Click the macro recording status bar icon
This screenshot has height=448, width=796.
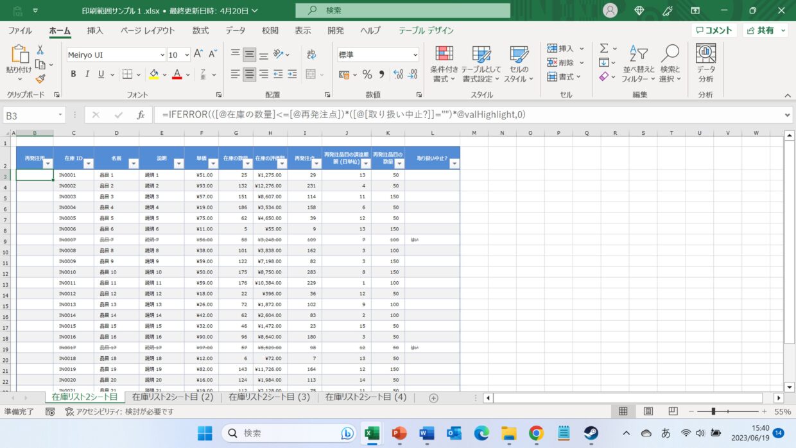50,411
